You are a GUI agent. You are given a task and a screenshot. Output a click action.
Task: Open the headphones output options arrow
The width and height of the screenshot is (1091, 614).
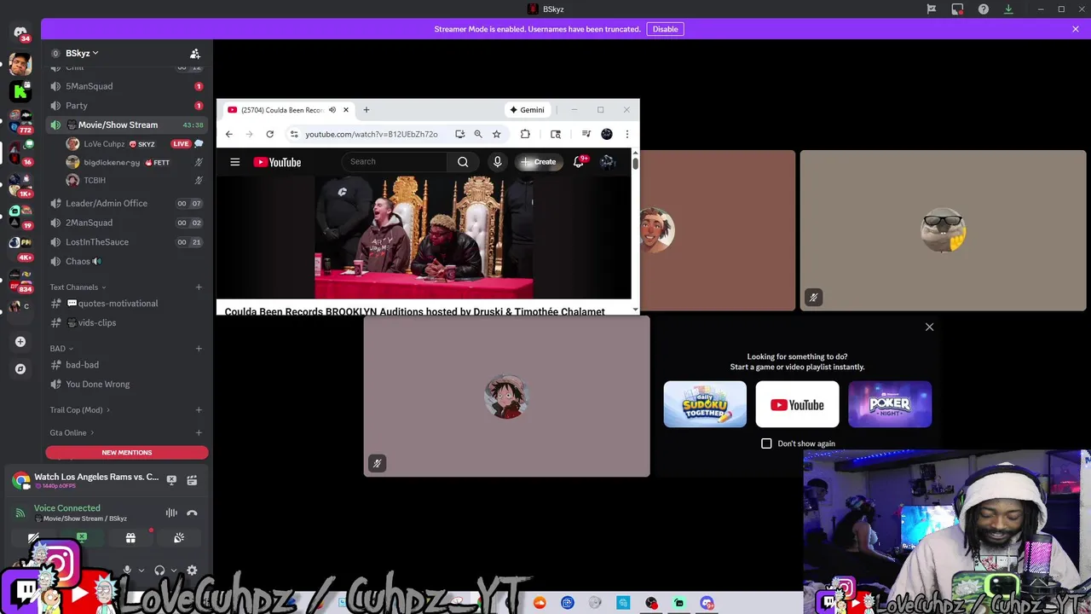tap(174, 571)
